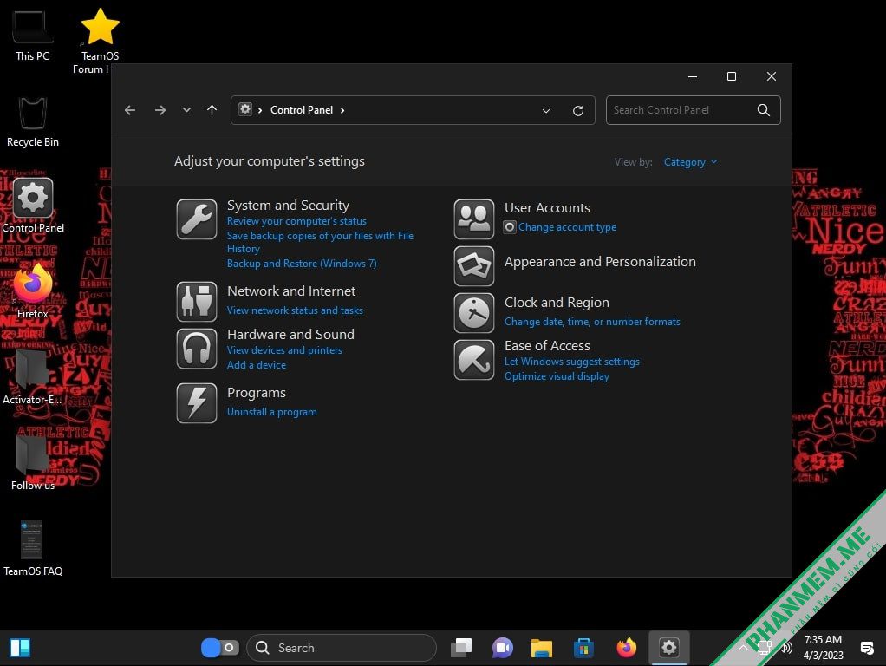This screenshot has height=666, width=886.
Task: Click the search magnifier in Control Panel
Action: [764, 110]
